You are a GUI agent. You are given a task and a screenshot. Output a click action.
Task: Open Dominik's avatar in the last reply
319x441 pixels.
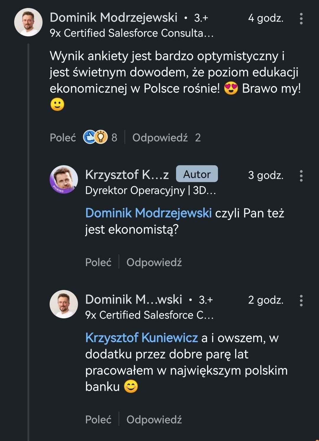[64, 304]
